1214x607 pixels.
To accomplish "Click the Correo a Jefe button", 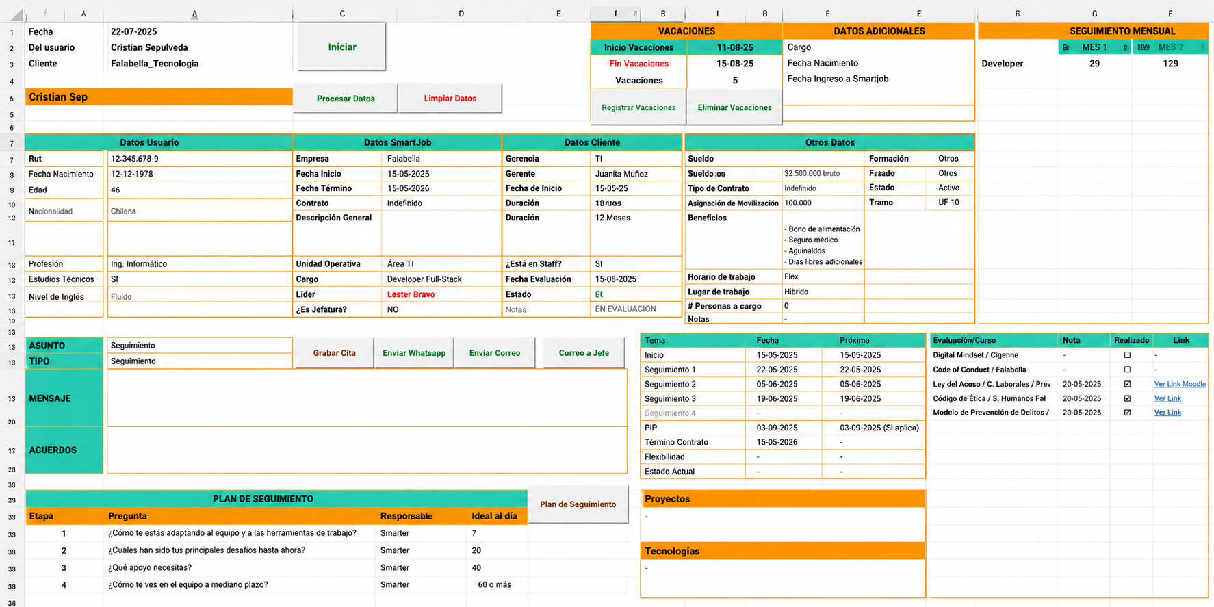I will 584,353.
